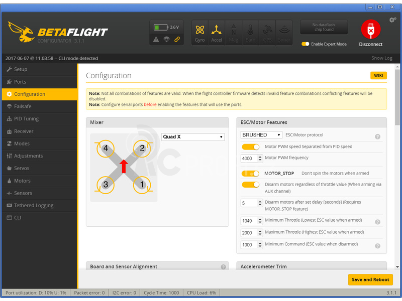Toggle Enable Expert Mode switch
Viewport: 402px width, 301px height.
pos(306,44)
